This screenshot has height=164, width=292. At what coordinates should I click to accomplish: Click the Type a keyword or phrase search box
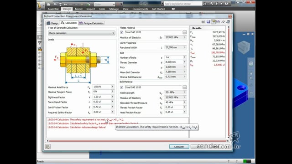point(182,4)
